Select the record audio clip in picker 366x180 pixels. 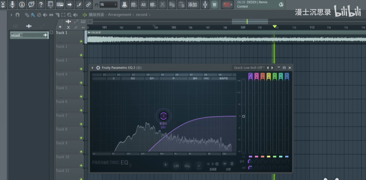point(29,35)
